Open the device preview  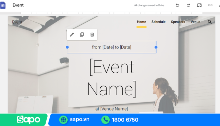(x=199, y=5)
